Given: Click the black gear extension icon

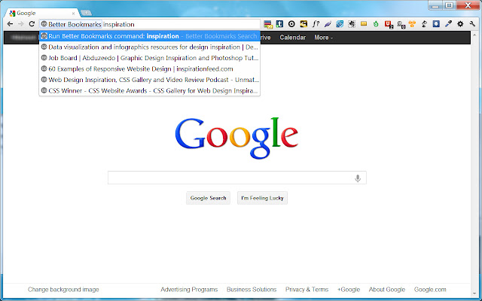Looking at the screenshot, I should 460,23.
